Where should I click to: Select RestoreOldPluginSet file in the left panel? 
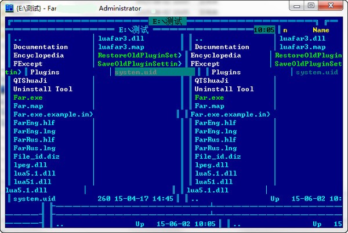tap(140, 56)
